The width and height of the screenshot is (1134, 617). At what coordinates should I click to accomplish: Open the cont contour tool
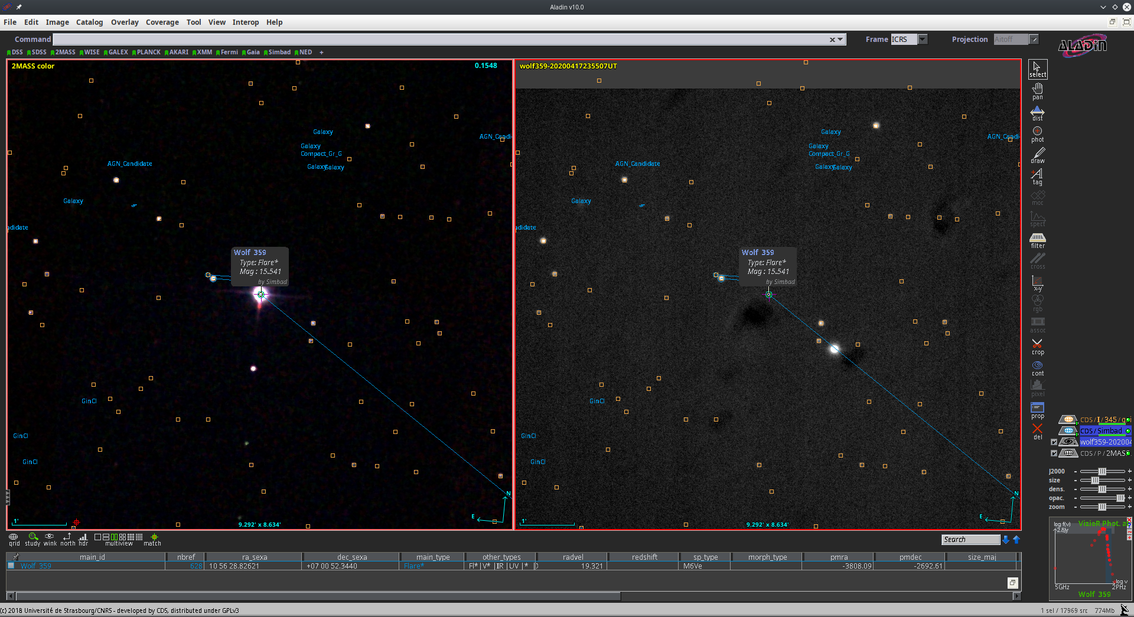click(x=1037, y=368)
